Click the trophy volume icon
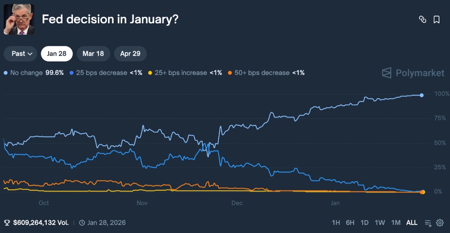 7,222
